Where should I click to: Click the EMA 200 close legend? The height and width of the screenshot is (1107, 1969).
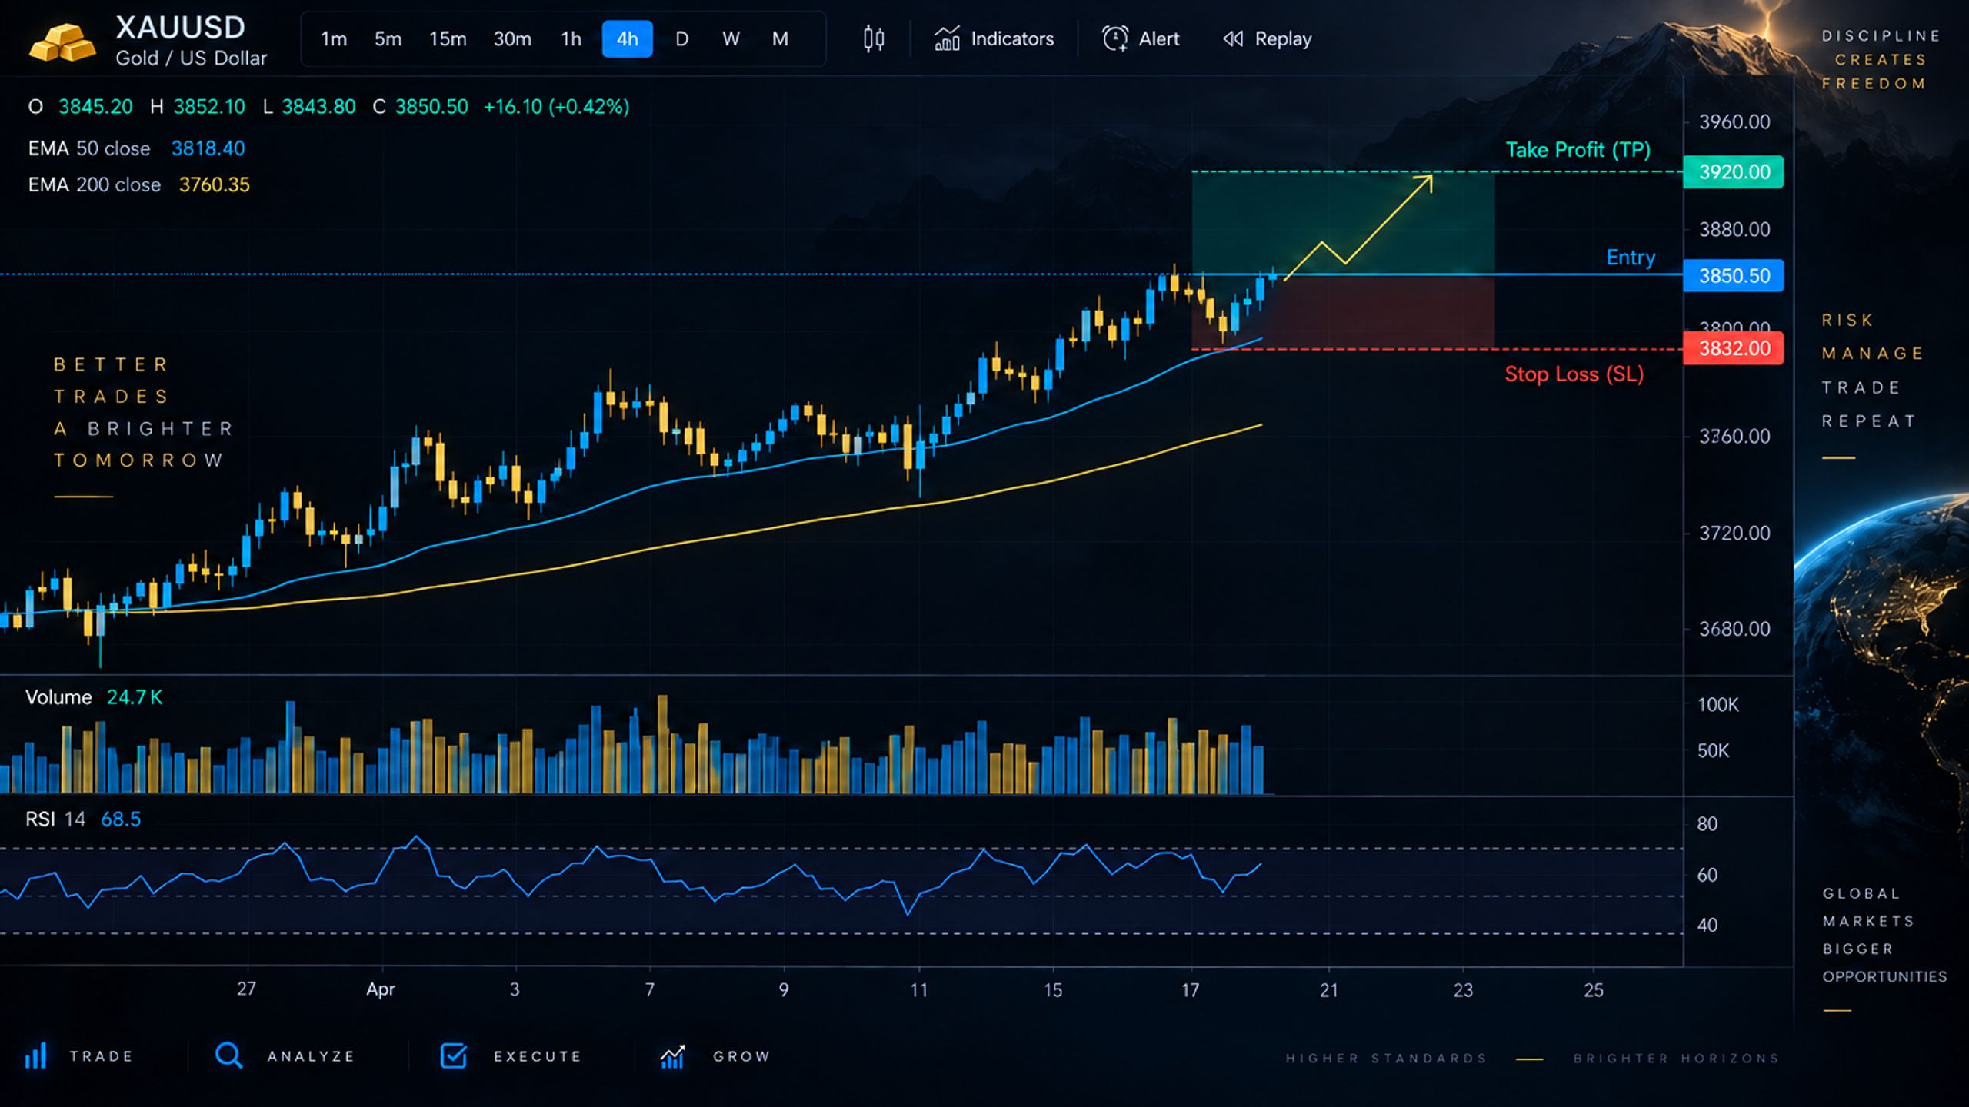click(x=139, y=184)
